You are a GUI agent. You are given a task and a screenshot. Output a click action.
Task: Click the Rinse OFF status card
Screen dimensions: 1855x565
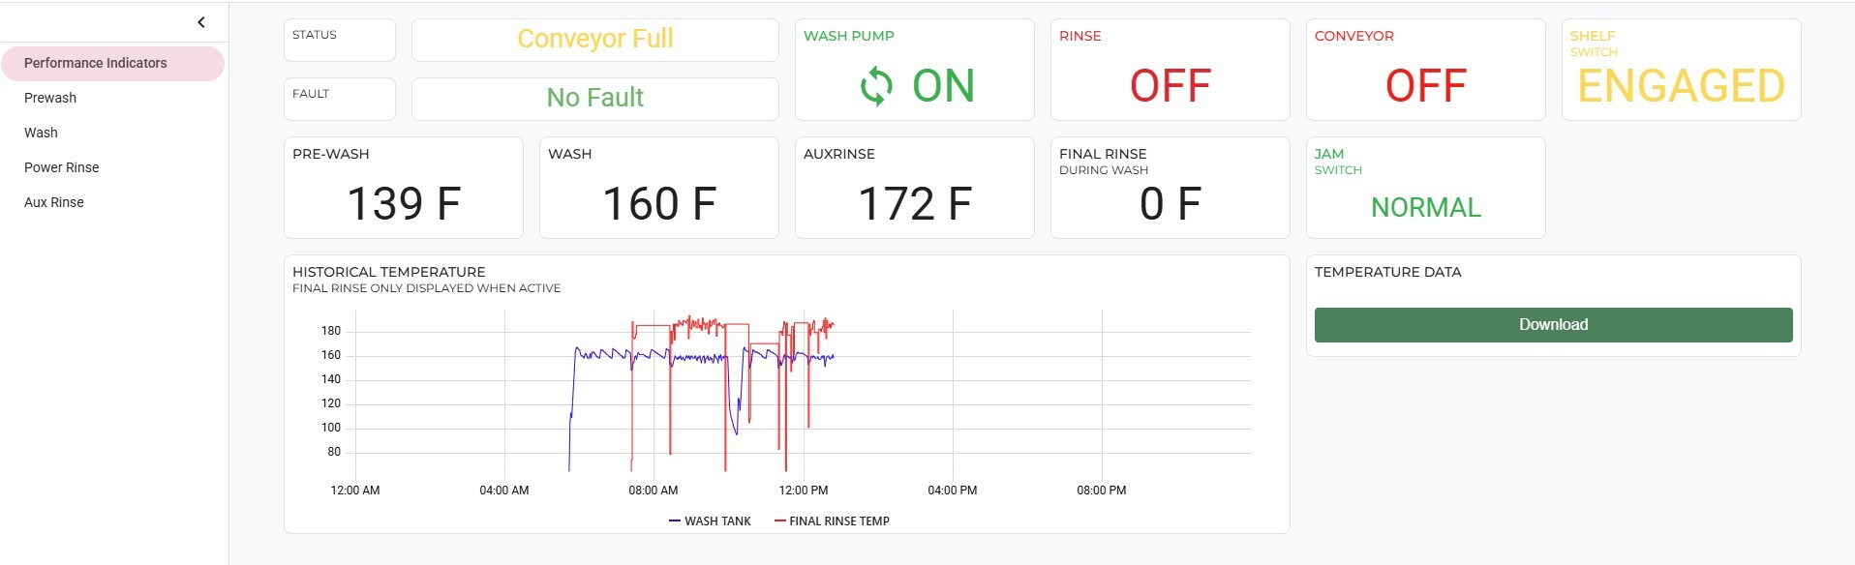pos(1170,70)
